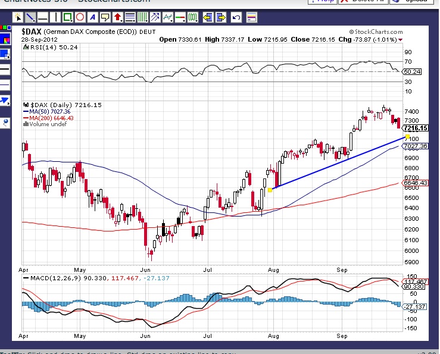Open the gradient properties panel icon

(252, 17)
